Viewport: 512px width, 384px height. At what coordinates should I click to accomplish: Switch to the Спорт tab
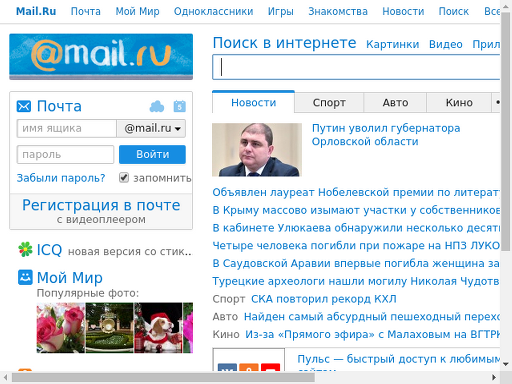(329, 103)
